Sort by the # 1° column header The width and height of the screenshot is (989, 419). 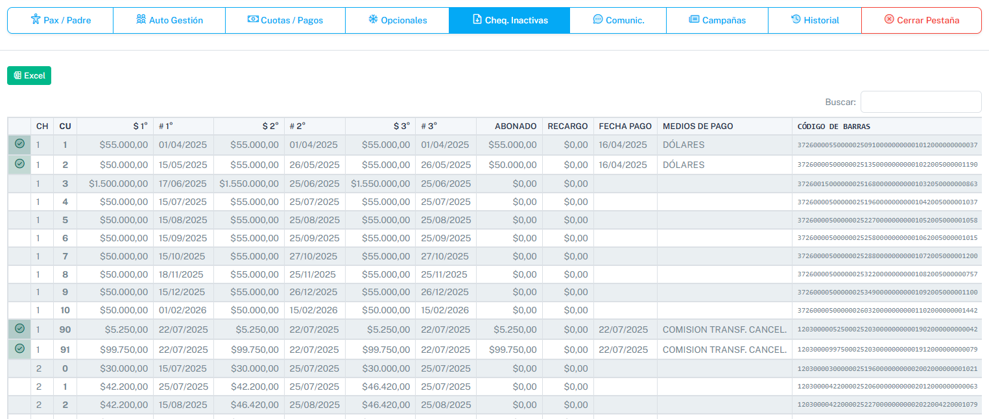tap(184, 126)
